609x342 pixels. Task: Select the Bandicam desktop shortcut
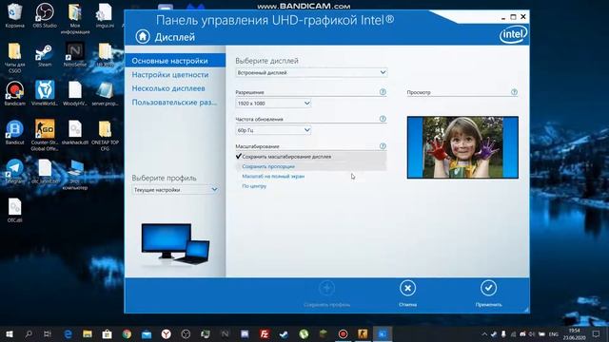[x=15, y=93]
